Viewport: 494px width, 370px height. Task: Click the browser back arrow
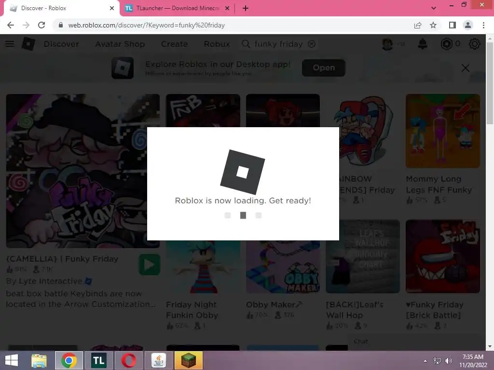(11, 25)
